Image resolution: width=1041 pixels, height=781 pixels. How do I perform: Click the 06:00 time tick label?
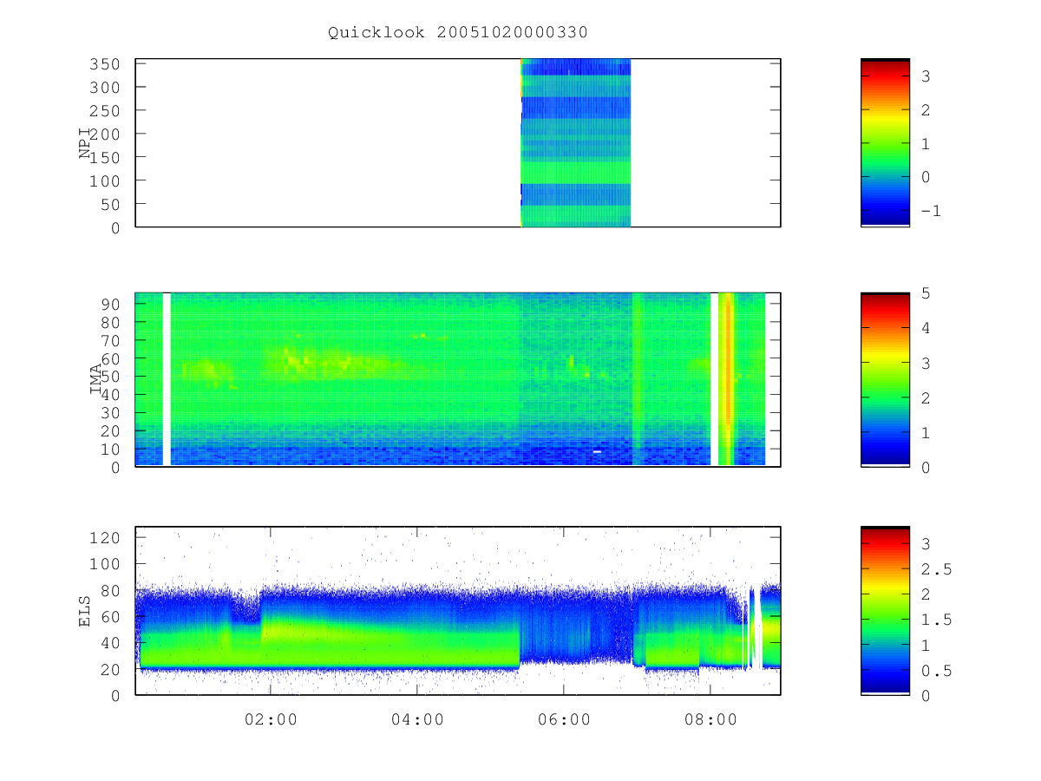point(564,719)
